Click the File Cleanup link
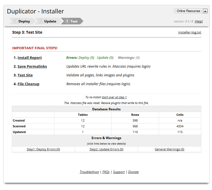The image size is (212, 190). pos(28,84)
